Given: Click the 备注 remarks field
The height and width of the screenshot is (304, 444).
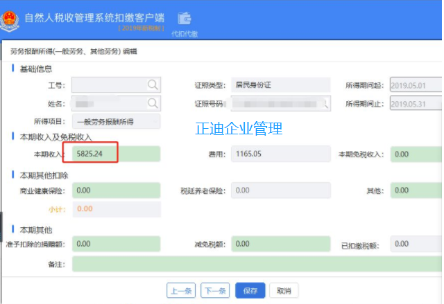Looking at the screenshot, I should (x=257, y=264).
